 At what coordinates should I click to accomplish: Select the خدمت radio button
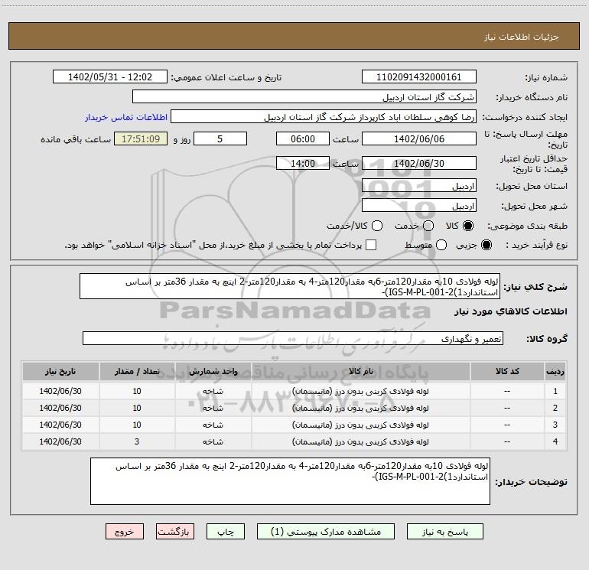pyautogui.click(x=428, y=226)
